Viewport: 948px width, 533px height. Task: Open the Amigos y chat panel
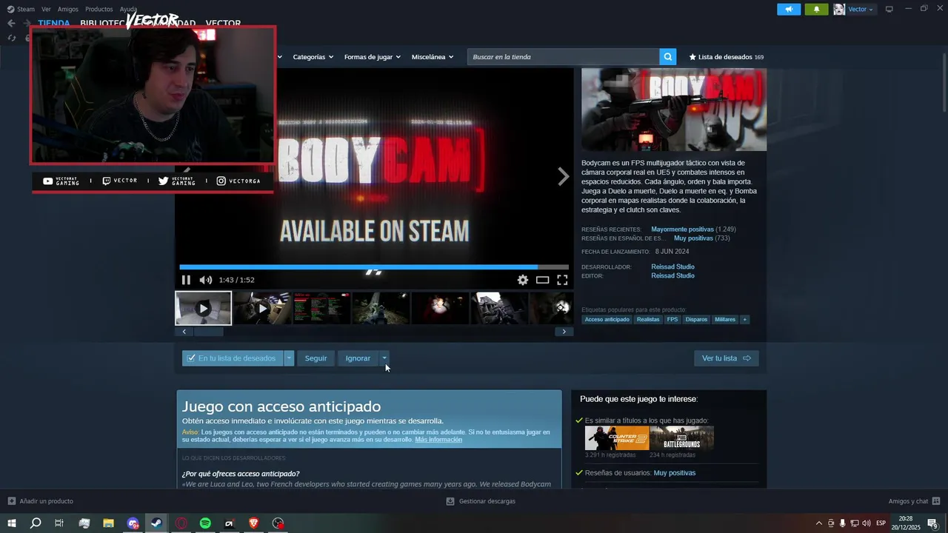(x=915, y=501)
